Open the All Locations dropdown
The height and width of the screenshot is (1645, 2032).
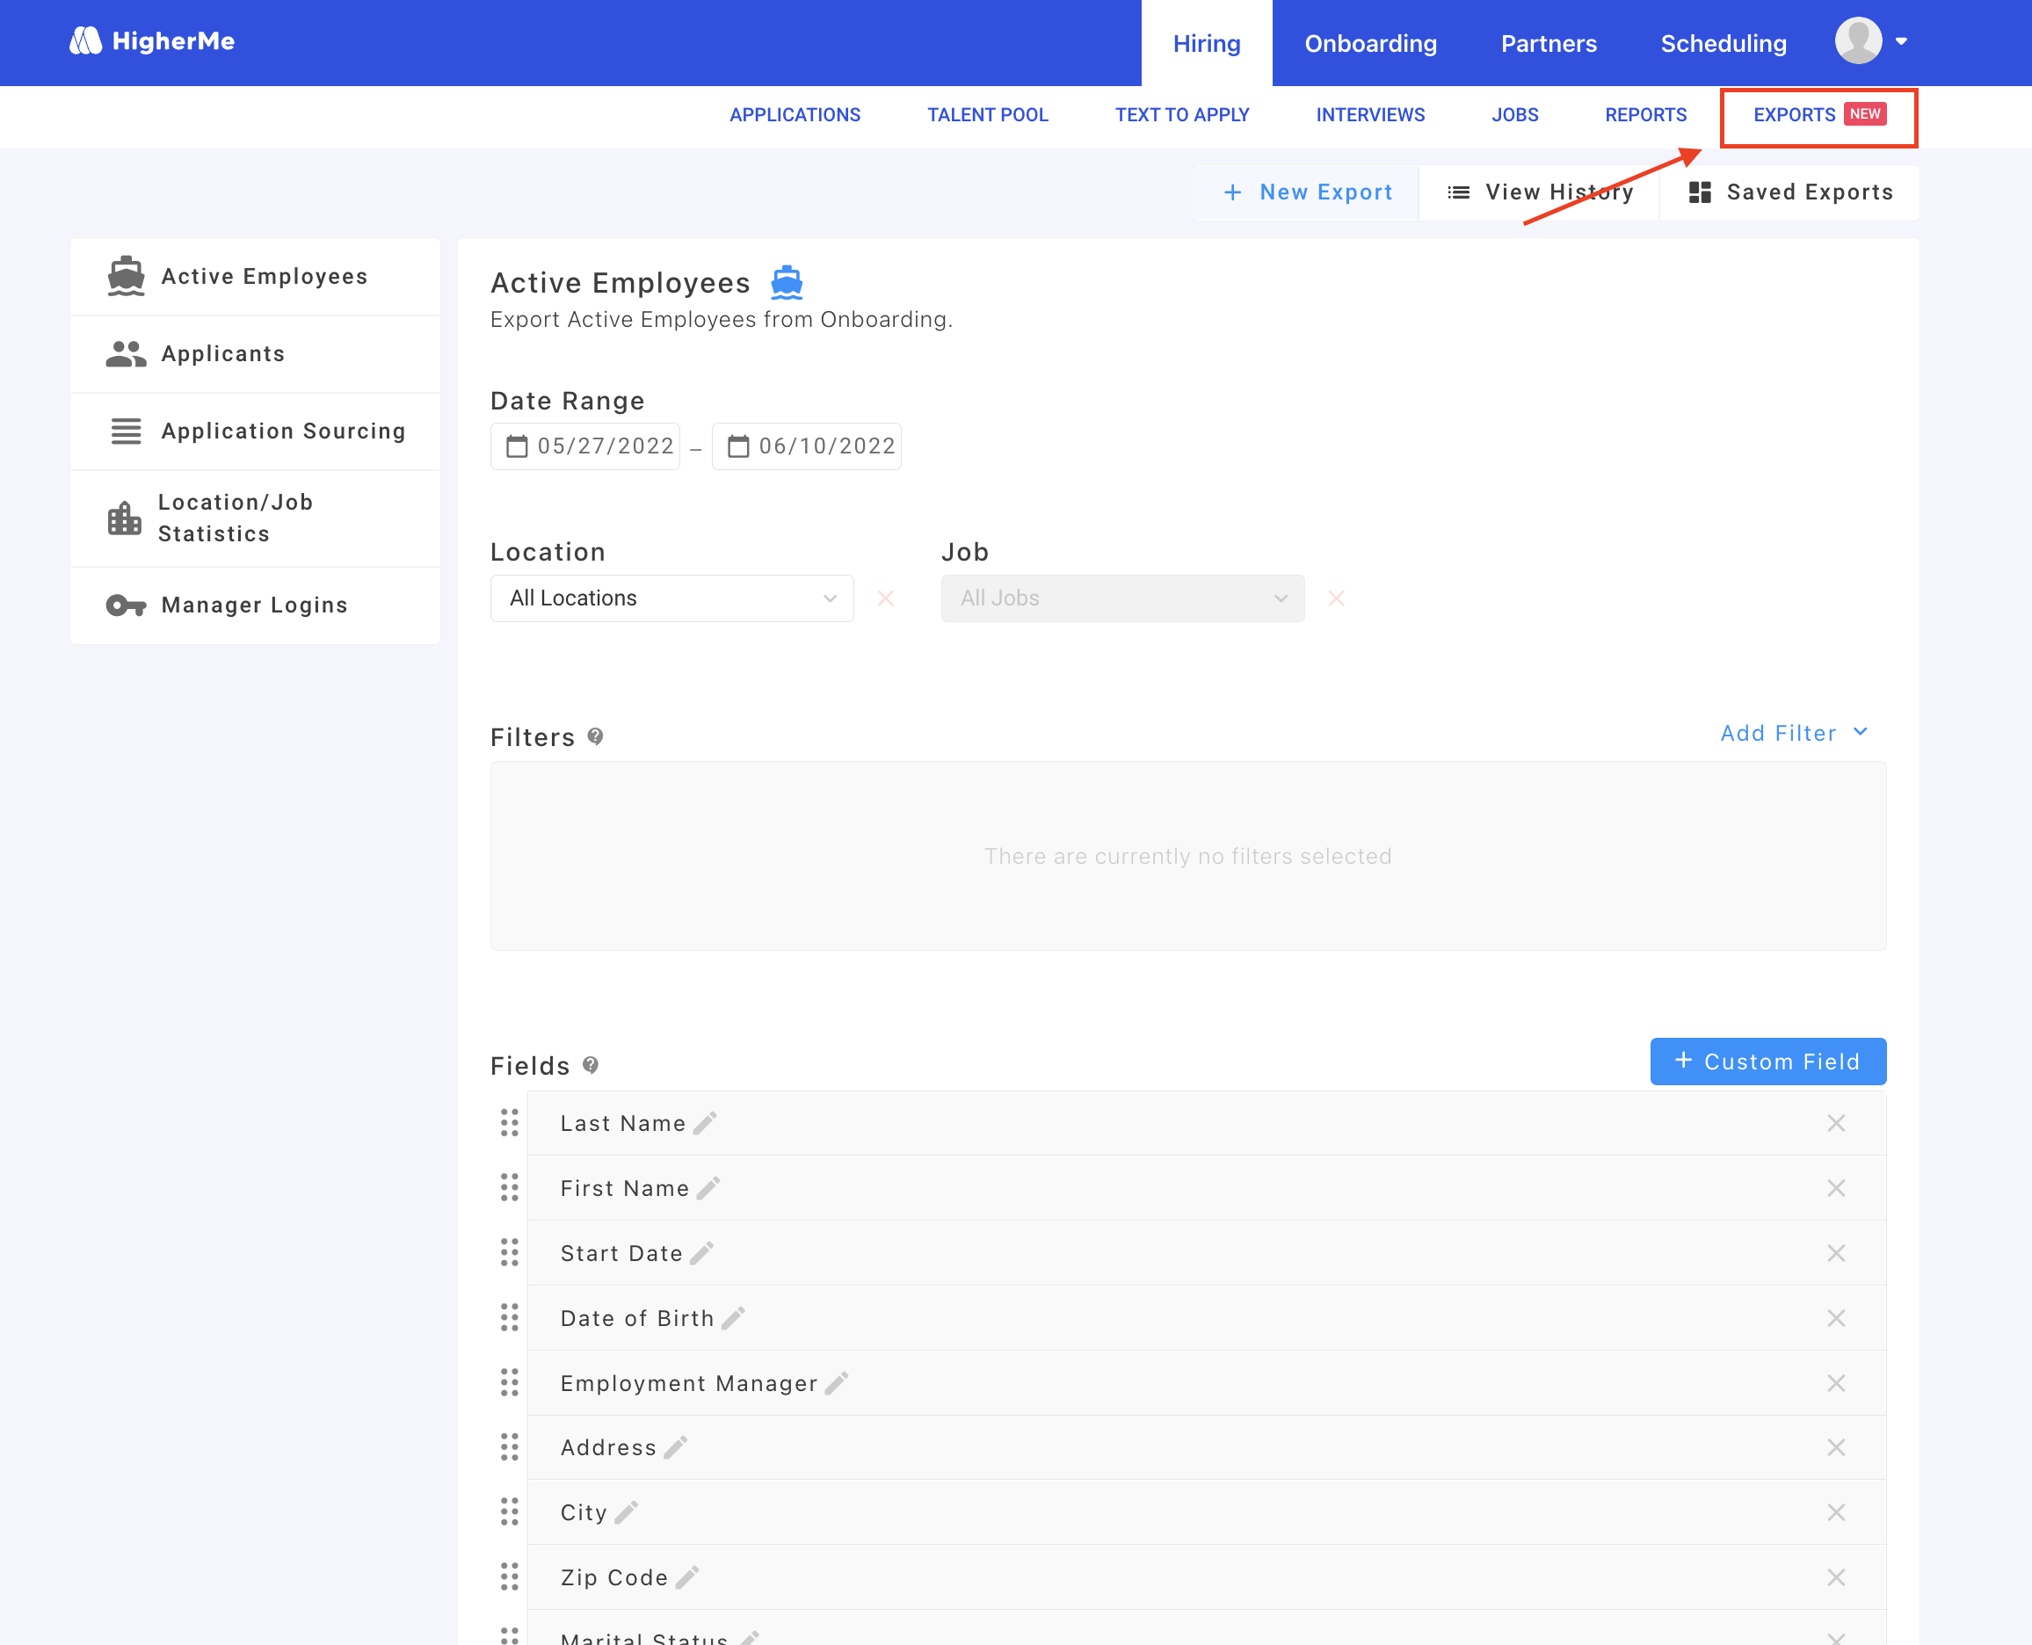(671, 598)
